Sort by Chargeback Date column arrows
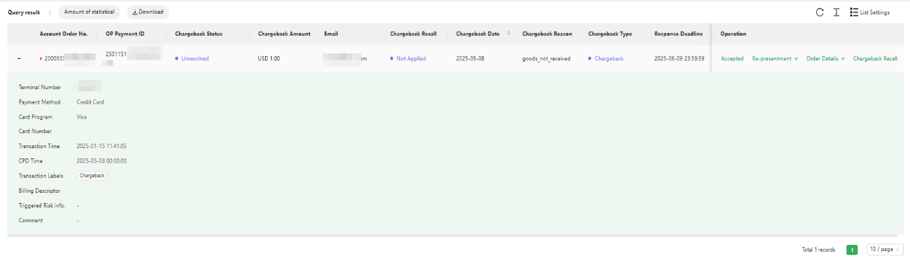 pyautogui.click(x=509, y=34)
